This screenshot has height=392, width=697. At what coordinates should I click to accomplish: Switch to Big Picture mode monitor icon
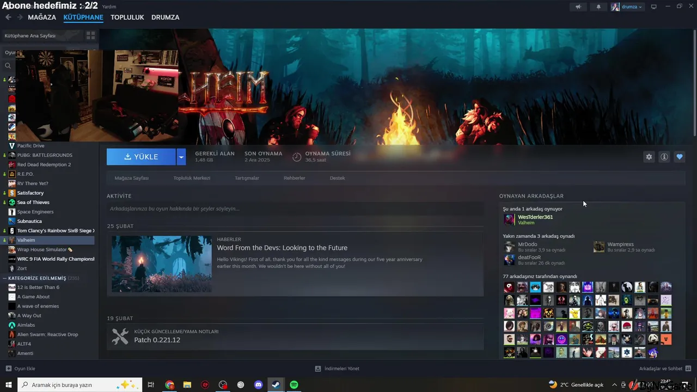tap(654, 7)
